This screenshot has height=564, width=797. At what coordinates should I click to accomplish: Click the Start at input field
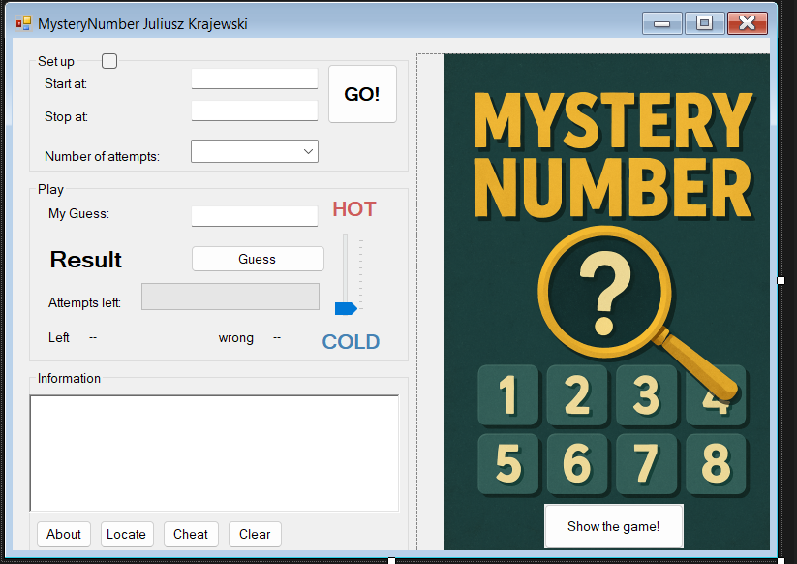(x=255, y=78)
